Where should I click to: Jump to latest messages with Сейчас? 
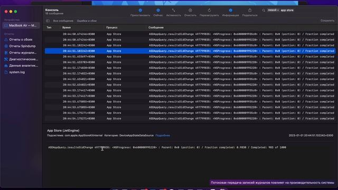pyautogui.click(x=158, y=13)
